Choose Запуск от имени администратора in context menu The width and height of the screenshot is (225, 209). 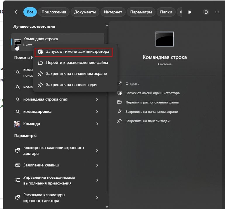coord(74,52)
